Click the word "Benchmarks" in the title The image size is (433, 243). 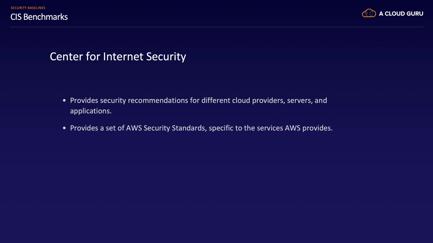45,17
